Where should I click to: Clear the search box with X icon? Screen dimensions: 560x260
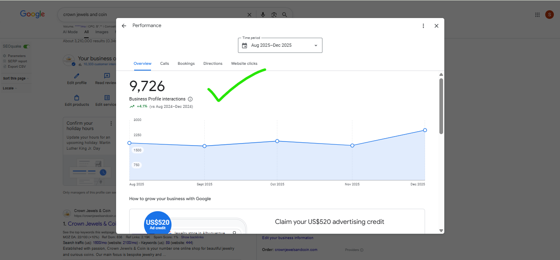pyautogui.click(x=249, y=15)
